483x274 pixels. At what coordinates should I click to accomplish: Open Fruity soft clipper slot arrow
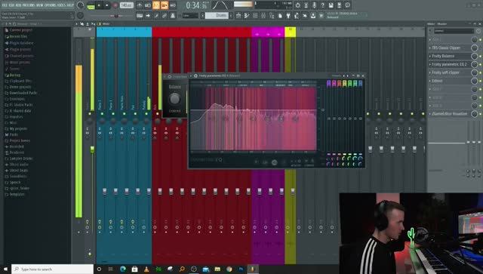pyautogui.click(x=430, y=72)
